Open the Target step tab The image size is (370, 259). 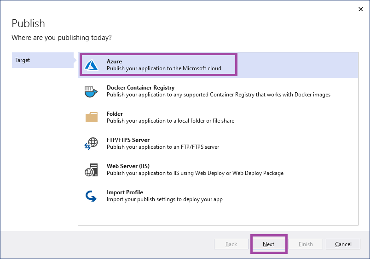pos(41,60)
